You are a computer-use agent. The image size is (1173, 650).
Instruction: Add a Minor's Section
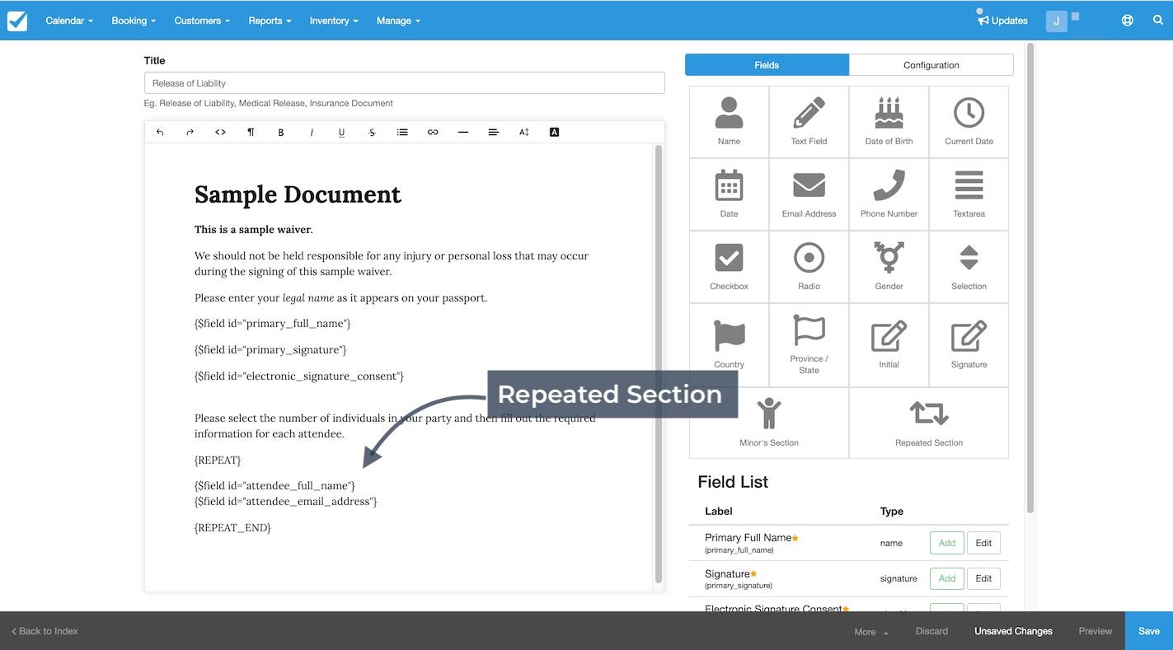coord(769,423)
